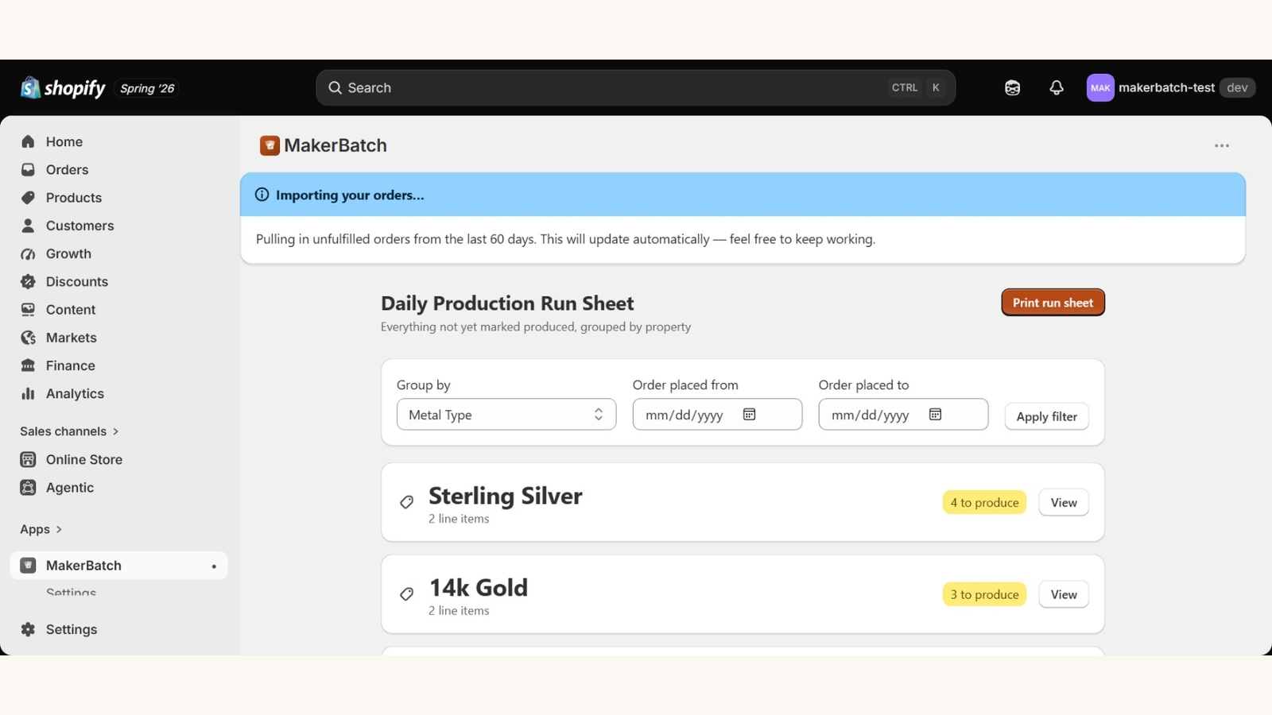Click the '3 to produce' badge
Screen dimensions: 1272x715
coord(984,594)
